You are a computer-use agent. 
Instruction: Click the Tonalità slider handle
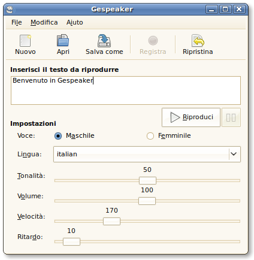pyautogui.click(x=147, y=180)
